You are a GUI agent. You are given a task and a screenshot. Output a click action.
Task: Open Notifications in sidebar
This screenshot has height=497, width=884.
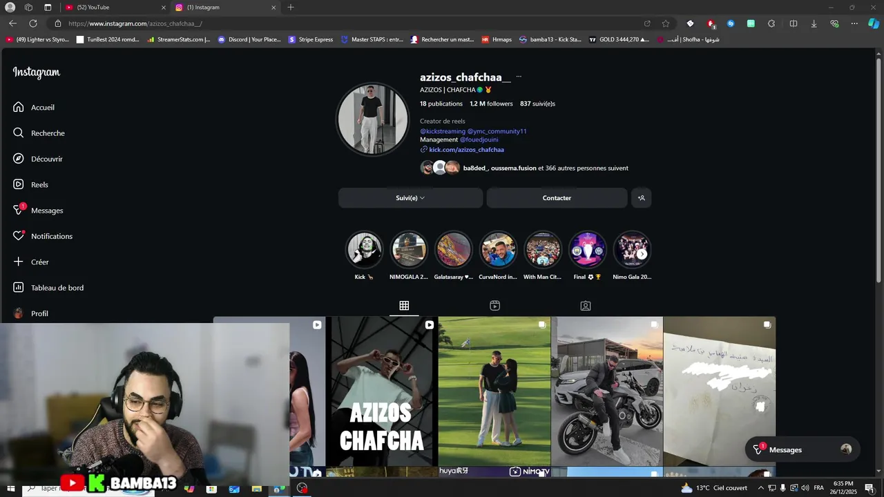point(42,236)
